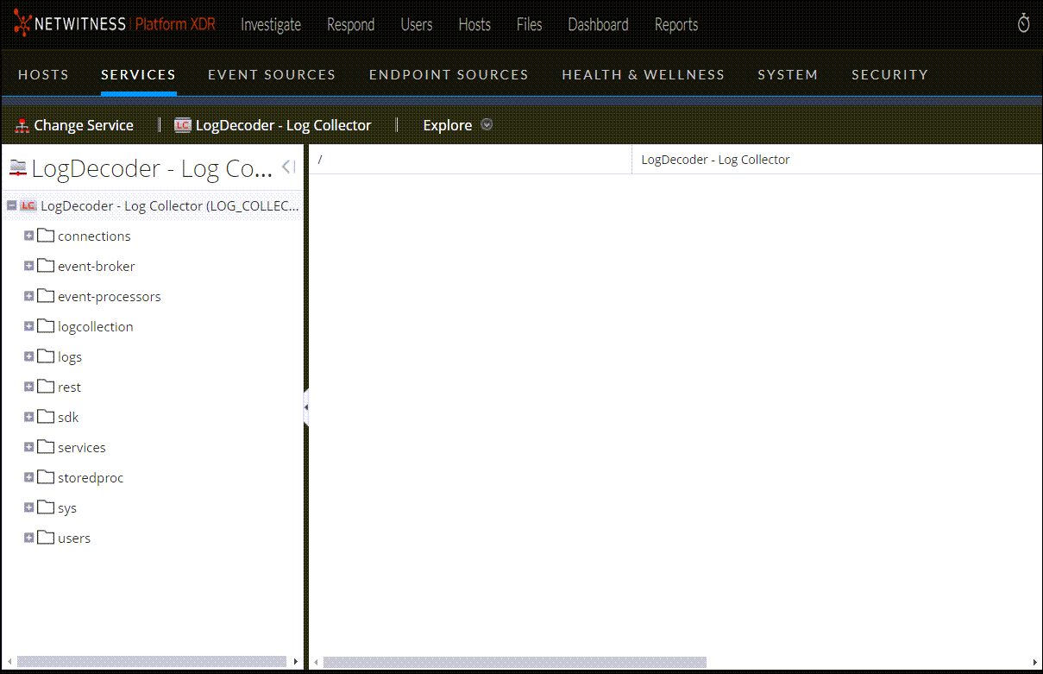Screen dimensions: 1043x674
Task: Click the red LC icon in breadcrumb bar
Action: pyautogui.click(x=182, y=125)
